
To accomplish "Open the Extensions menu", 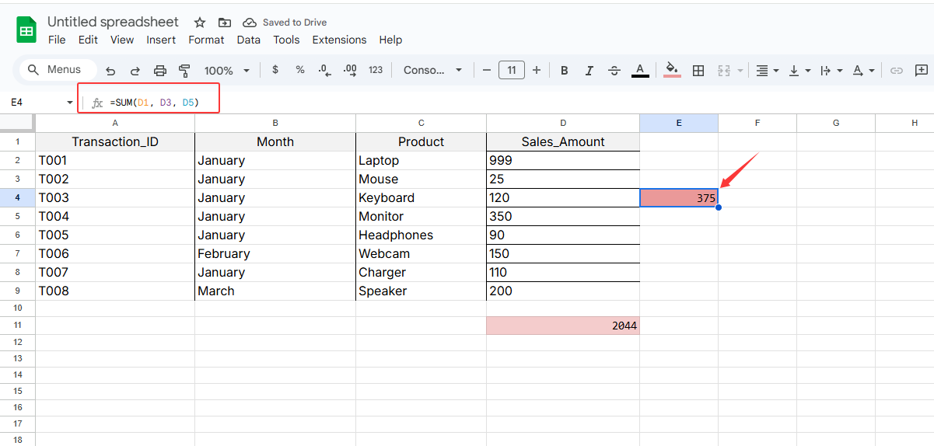I will click(x=339, y=40).
